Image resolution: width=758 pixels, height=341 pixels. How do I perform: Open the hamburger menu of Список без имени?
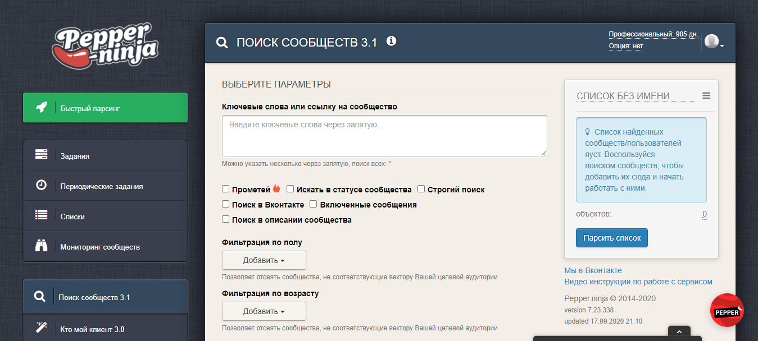[x=706, y=96]
